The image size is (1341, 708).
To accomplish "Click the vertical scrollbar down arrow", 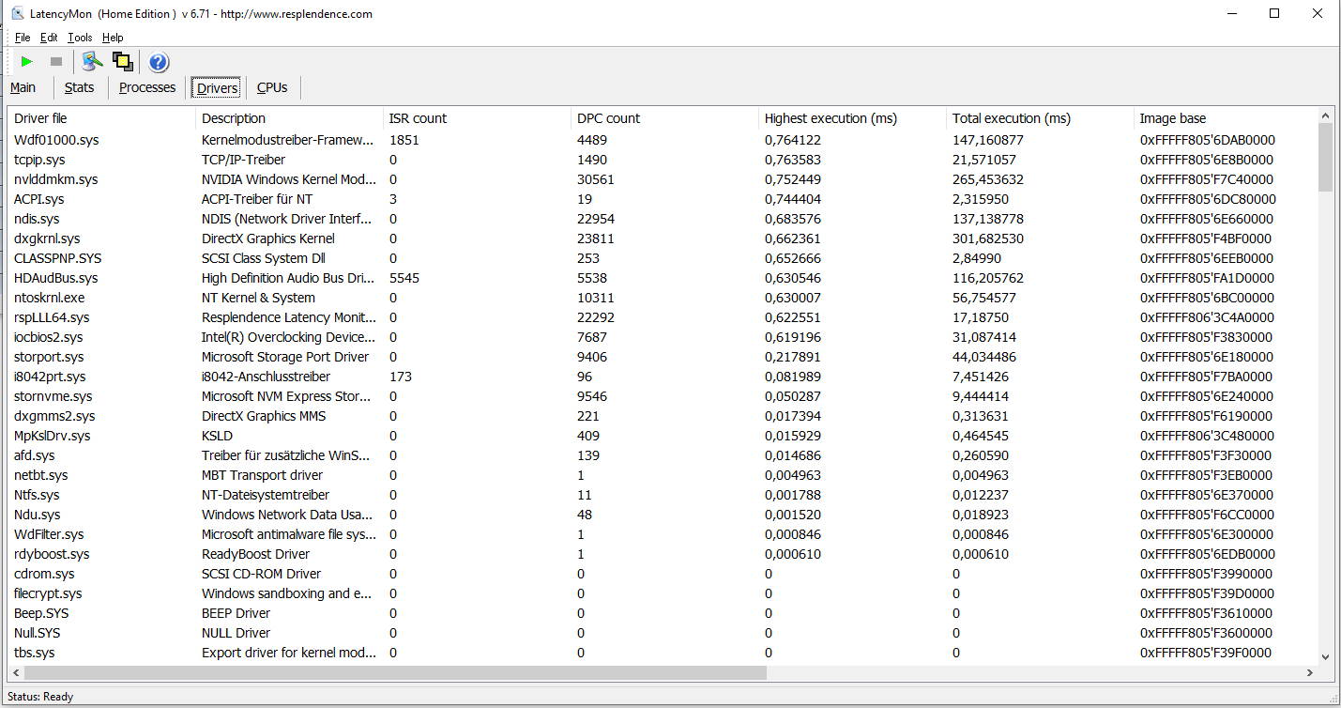I will click(1325, 657).
